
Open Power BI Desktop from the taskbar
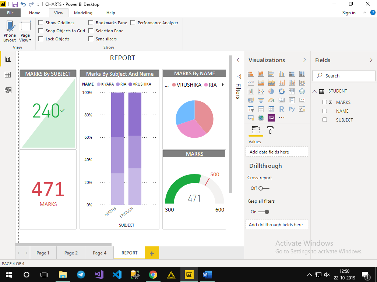[x=188, y=274]
